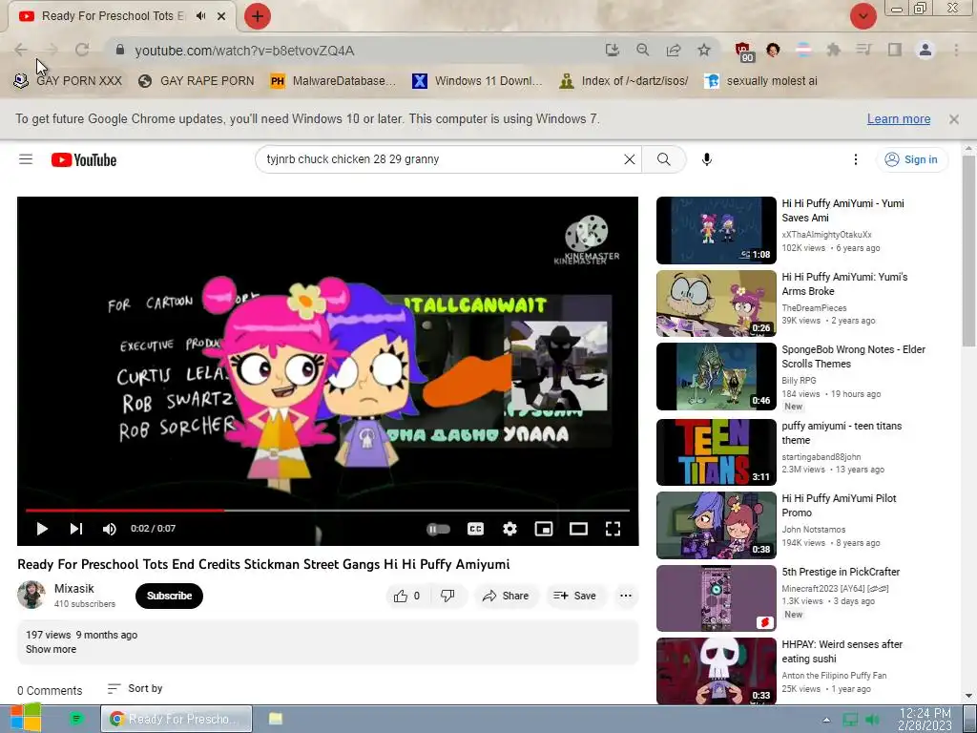This screenshot has height=733, width=977.
Task: Open Mixasik channel name link
Action: click(x=74, y=588)
